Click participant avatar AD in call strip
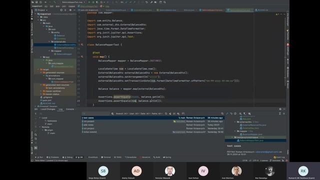This screenshot has height=180, width=320. click(x=136, y=171)
